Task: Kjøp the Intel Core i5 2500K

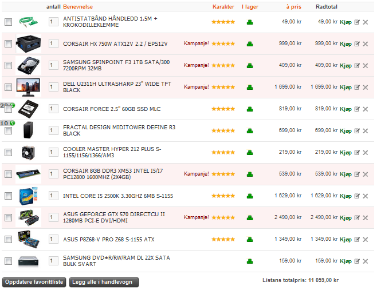Action: (x=345, y=196)
